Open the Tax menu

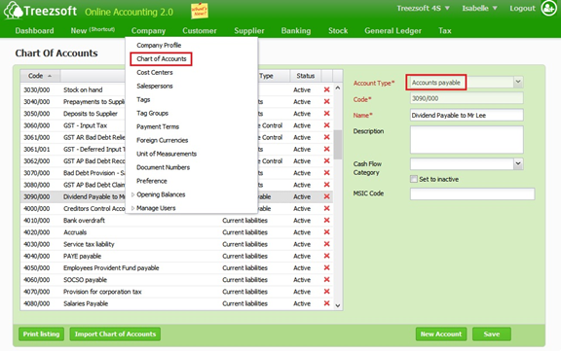pos(445,31)
